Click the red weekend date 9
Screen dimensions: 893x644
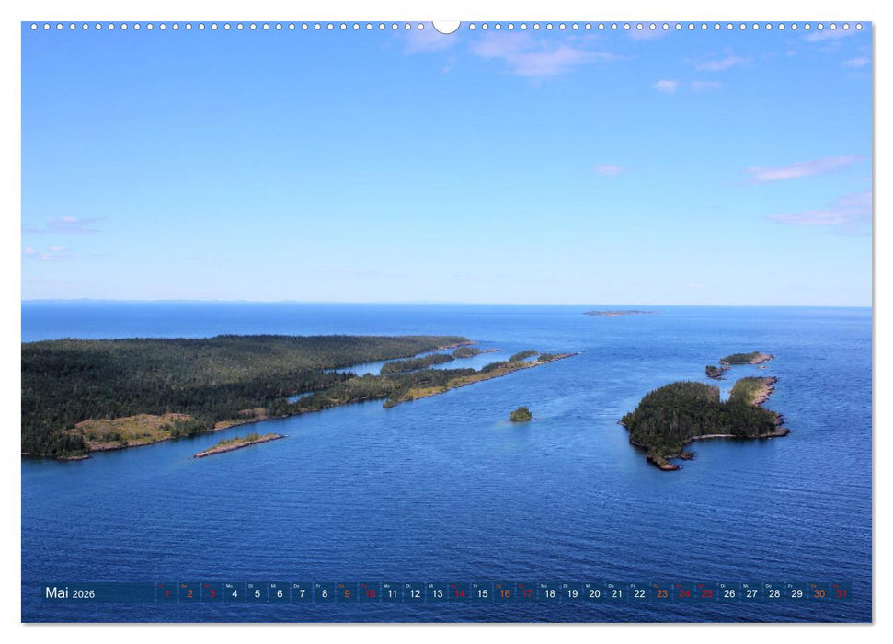tap(346, 592)
